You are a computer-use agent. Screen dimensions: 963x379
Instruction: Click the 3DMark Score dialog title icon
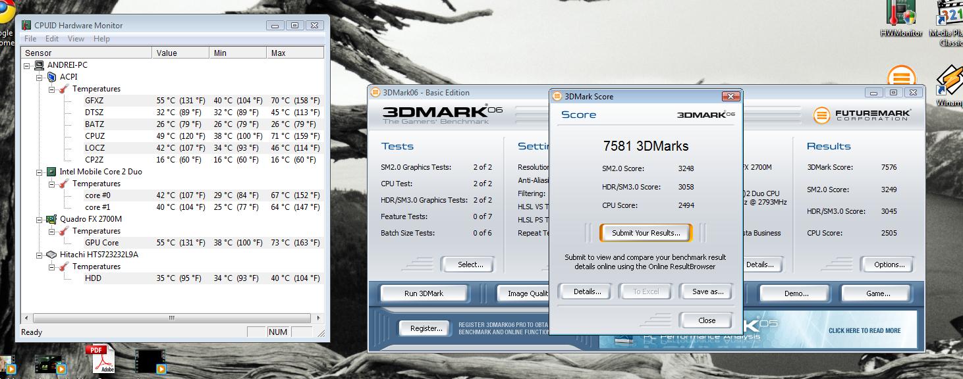(557, 96)
